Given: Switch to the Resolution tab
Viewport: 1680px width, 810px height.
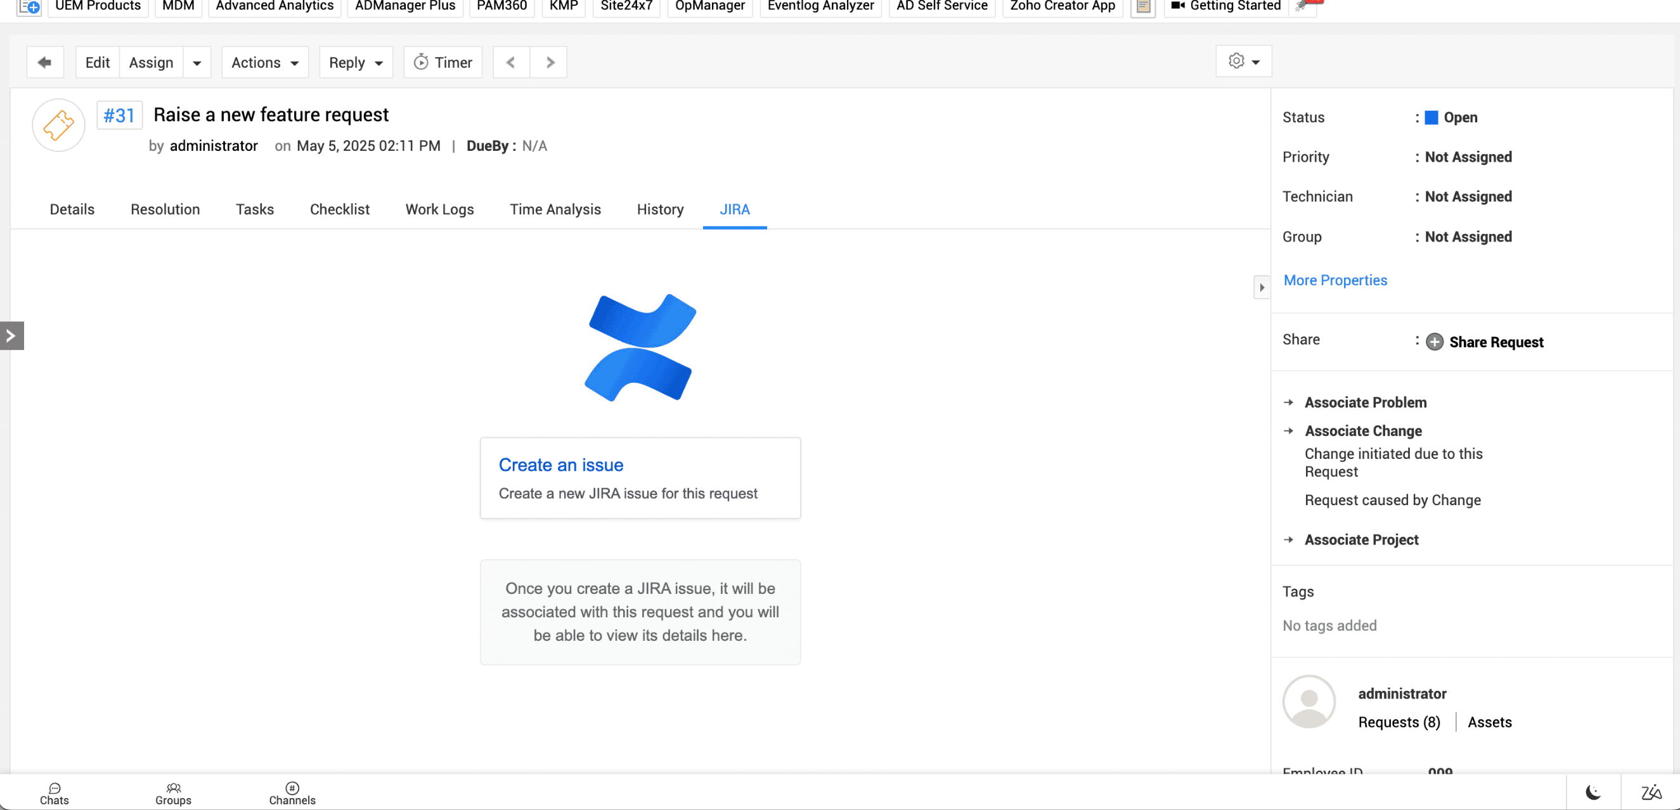Looking at the screenshot, I should 165,209.
